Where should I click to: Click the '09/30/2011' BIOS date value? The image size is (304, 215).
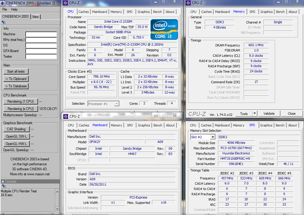[132, 184]
